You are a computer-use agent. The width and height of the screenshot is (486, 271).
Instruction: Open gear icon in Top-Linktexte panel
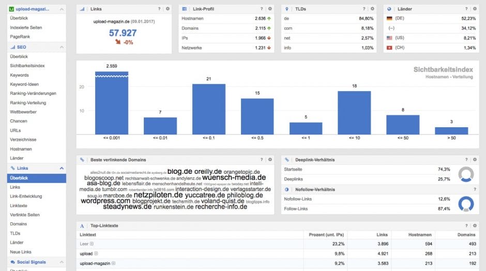point(474,225)
